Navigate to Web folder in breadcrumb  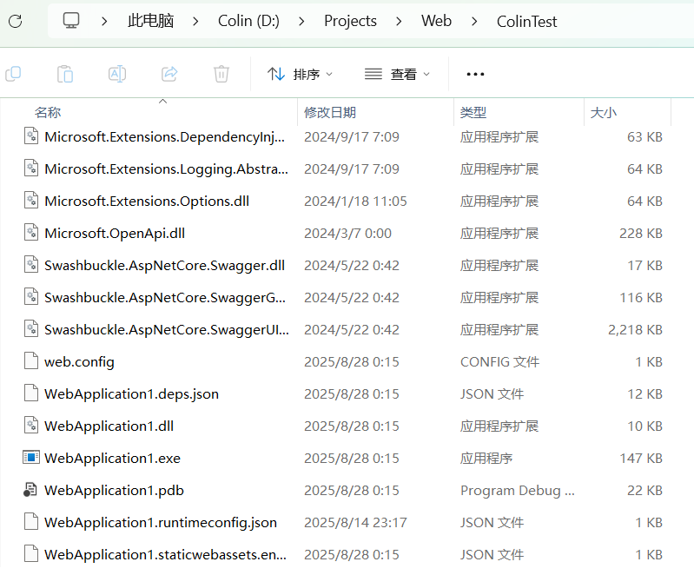pyautogui.click(x=436, y=21)
